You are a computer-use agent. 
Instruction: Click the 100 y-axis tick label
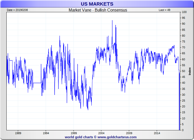(184, 12)
